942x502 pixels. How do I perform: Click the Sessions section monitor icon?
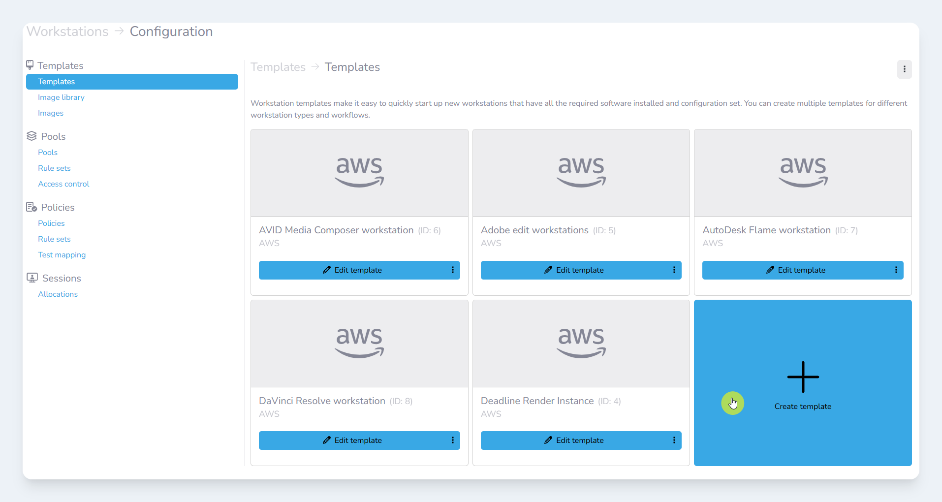click(x=32, y=278)
